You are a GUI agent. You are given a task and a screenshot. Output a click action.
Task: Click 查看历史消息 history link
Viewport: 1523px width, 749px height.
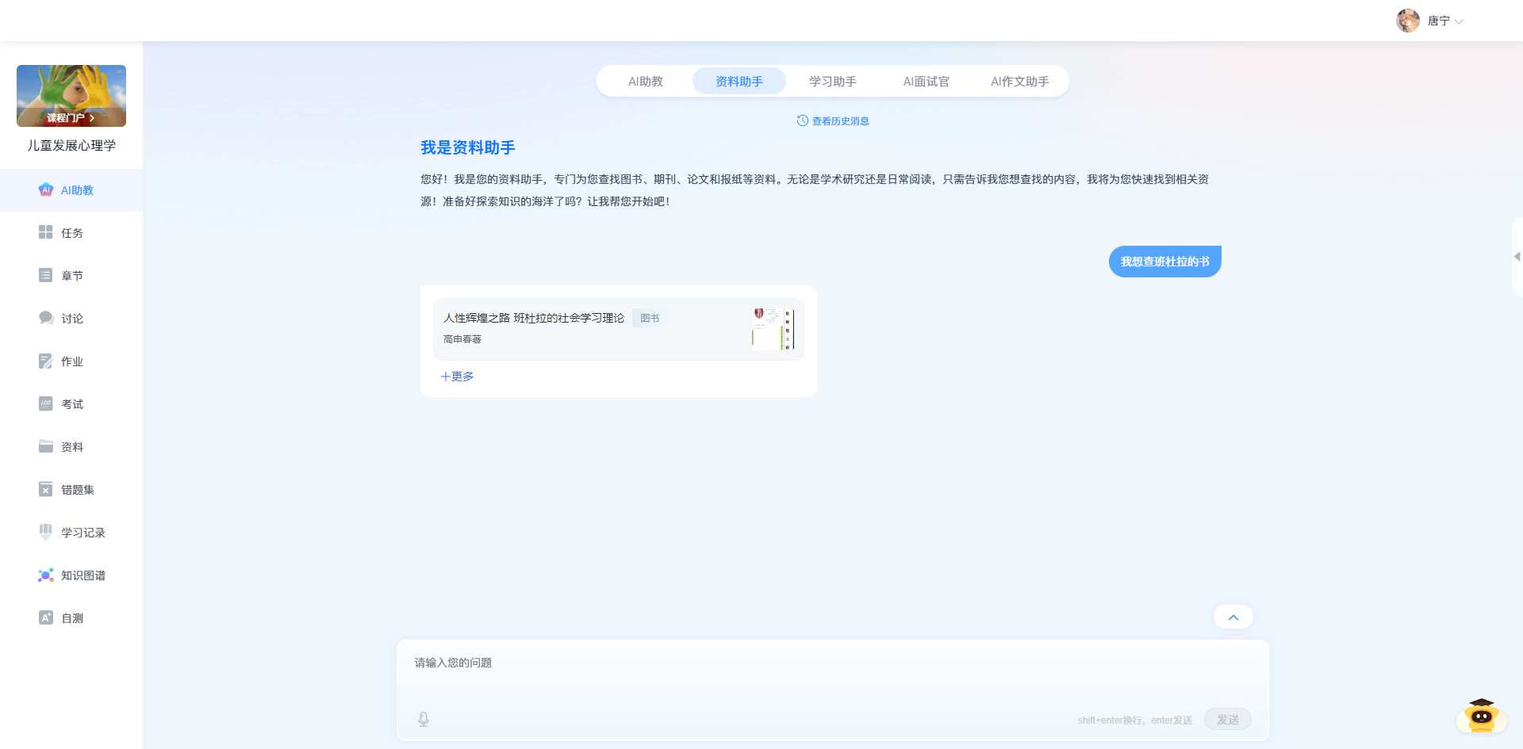pos(833,121)
